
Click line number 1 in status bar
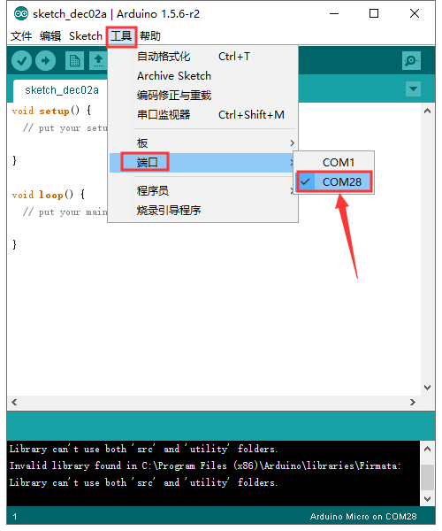tap(15, 517)
